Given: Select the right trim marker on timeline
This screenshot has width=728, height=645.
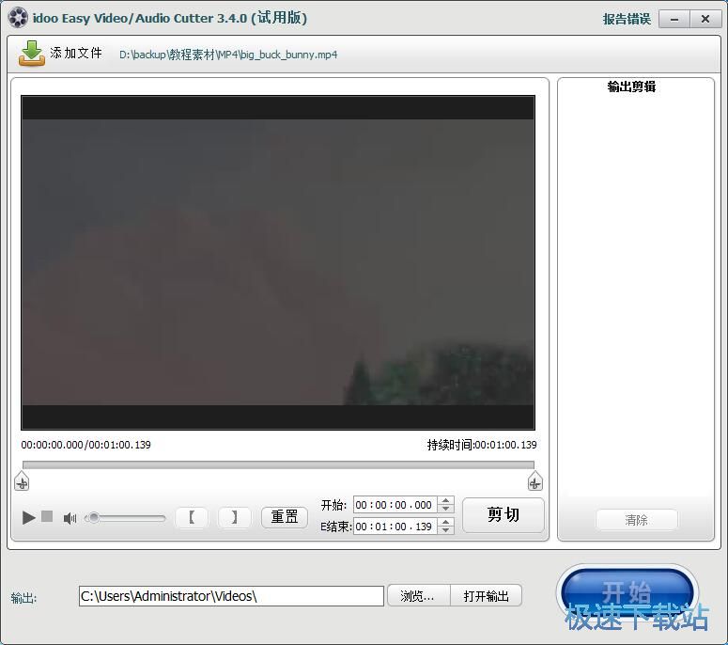Looking at the screenshot, I should coord(534,481).
